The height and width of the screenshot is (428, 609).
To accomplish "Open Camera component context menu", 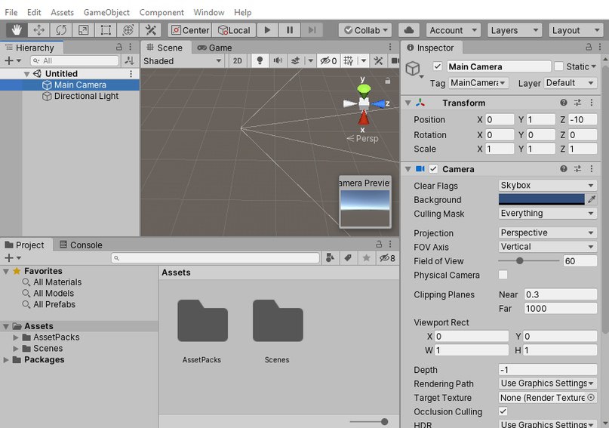I will tap(592, 168).
